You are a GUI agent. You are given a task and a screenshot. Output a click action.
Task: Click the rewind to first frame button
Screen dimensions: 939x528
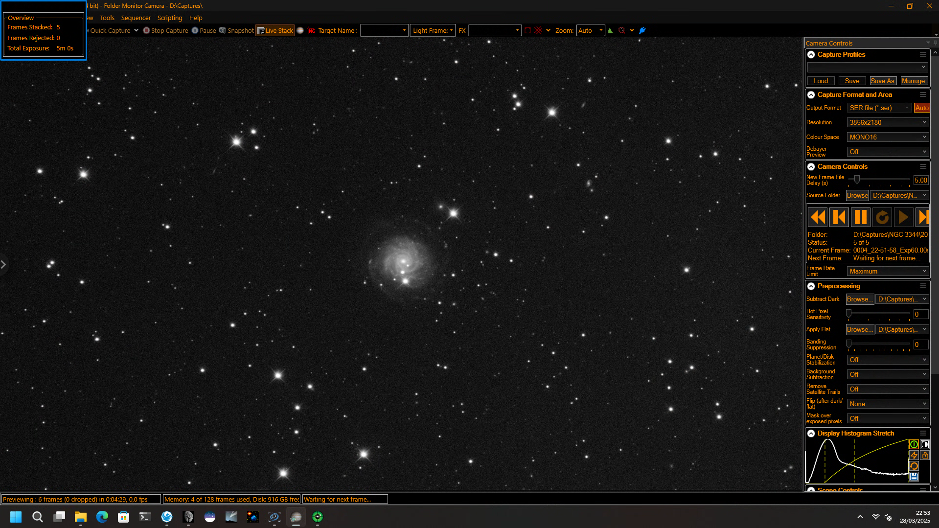(818, 217)
